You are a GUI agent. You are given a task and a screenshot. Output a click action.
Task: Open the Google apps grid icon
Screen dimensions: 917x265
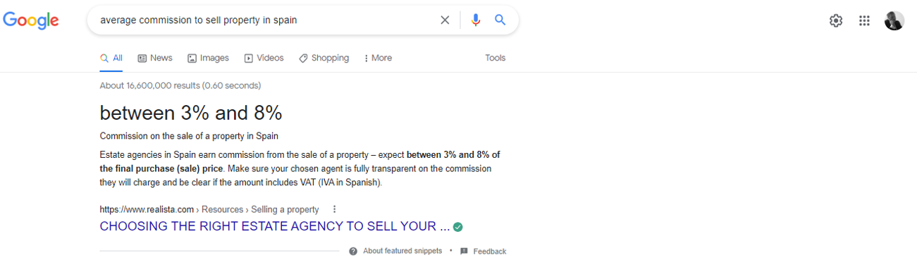click(x=865, y=20)
